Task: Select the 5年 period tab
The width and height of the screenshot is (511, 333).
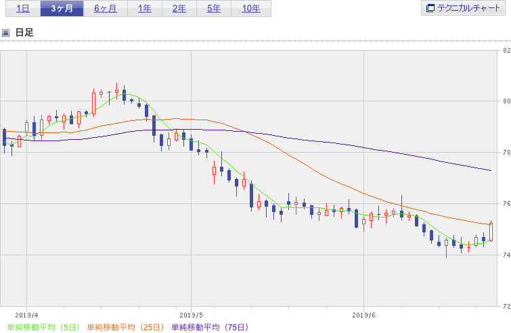Action: pyautogui.click(x=214, y=9)
